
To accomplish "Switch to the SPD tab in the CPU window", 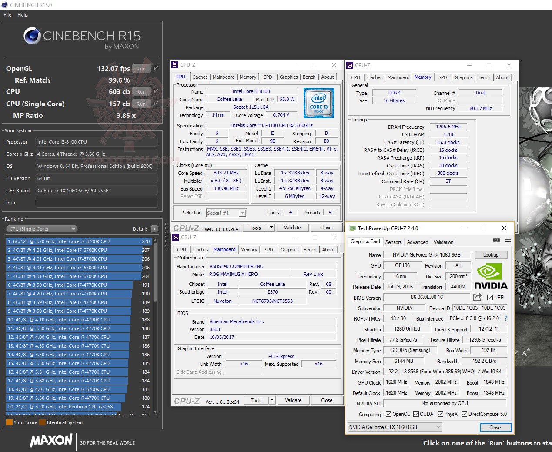I will [268, 77].
